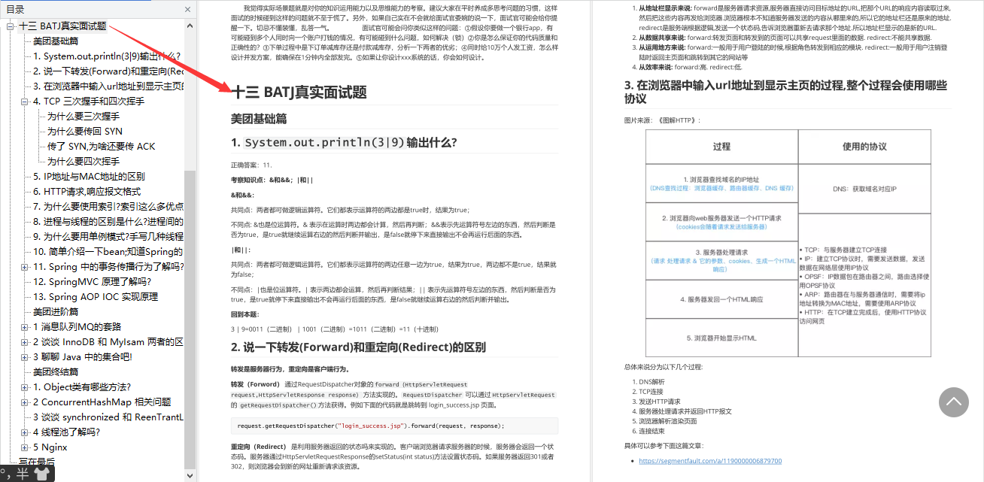This screenshot has height=482, width=984.
Task: Expand the 1 消息队列MQ的套路 node
Action: point(25,327)
